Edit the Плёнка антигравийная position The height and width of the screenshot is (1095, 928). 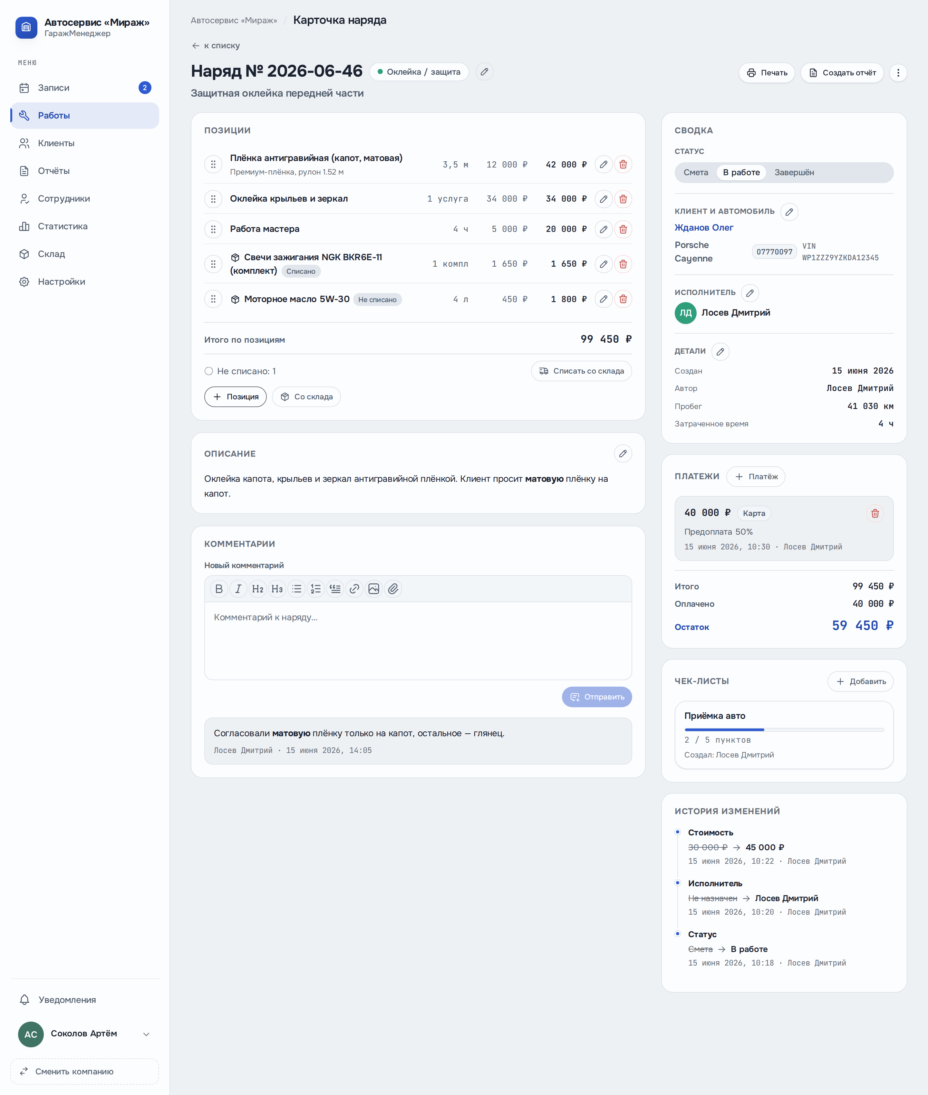tap(604, 165)
